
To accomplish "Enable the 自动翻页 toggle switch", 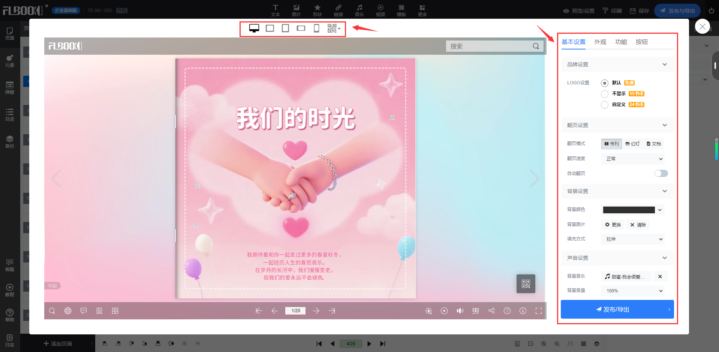I will (661, 173).
